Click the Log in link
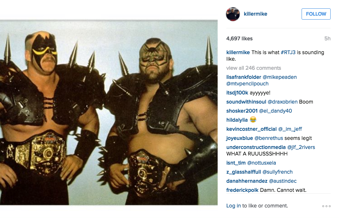The height and width of the screenshot is (218, 339). [234, 206]
